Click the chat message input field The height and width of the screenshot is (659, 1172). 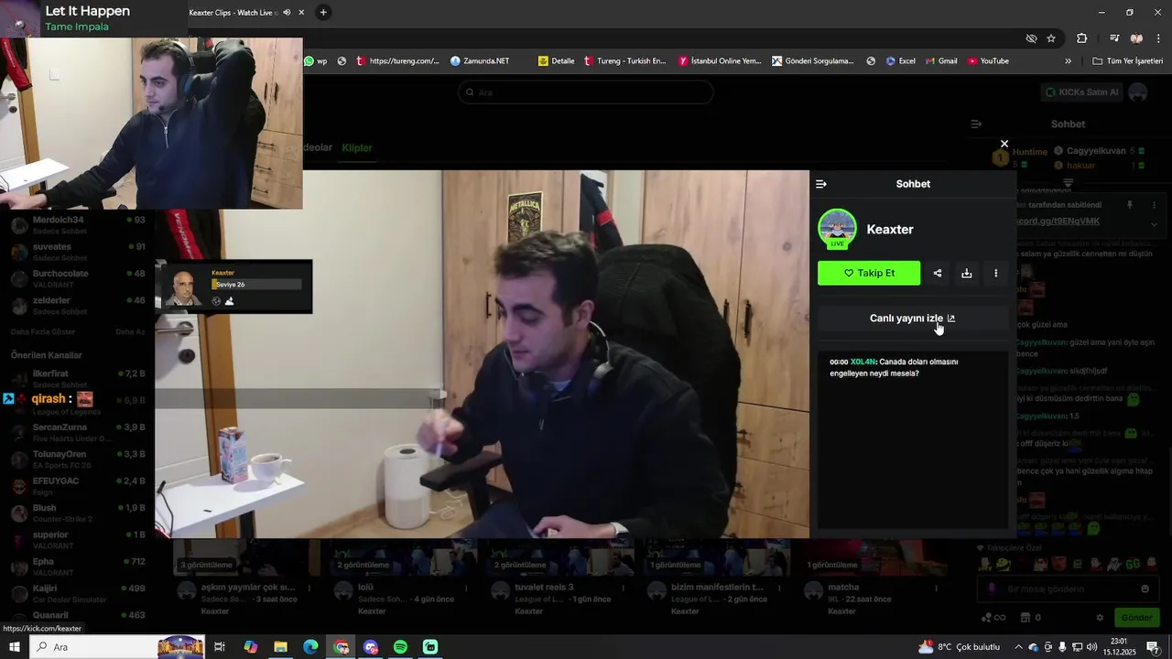tap(1068, 589)
